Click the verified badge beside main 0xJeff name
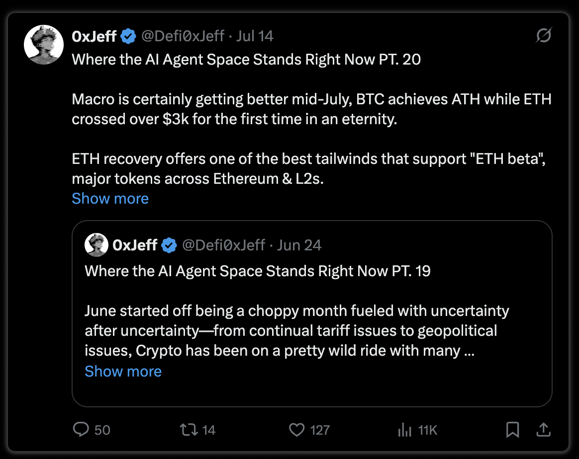The height and width of the screenshot is (459, 579). (128, 36)
